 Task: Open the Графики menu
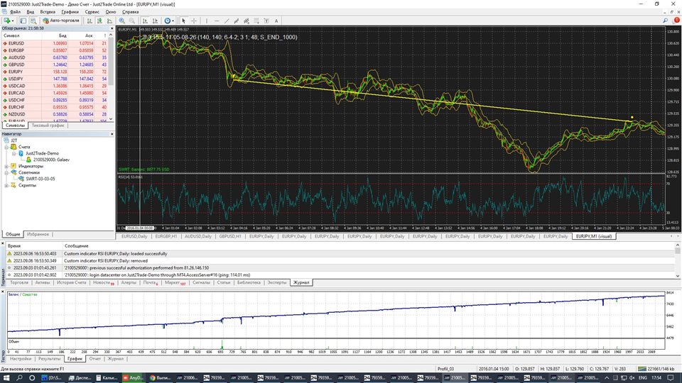pyautogui.click(x=70, y=12)
